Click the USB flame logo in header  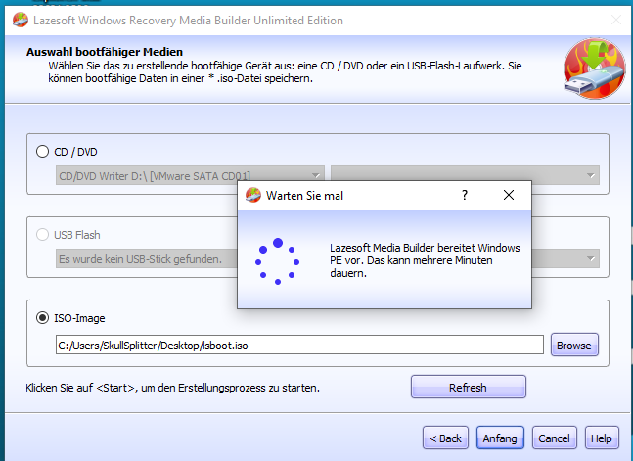pyautogui.click(x=594, y=69)
